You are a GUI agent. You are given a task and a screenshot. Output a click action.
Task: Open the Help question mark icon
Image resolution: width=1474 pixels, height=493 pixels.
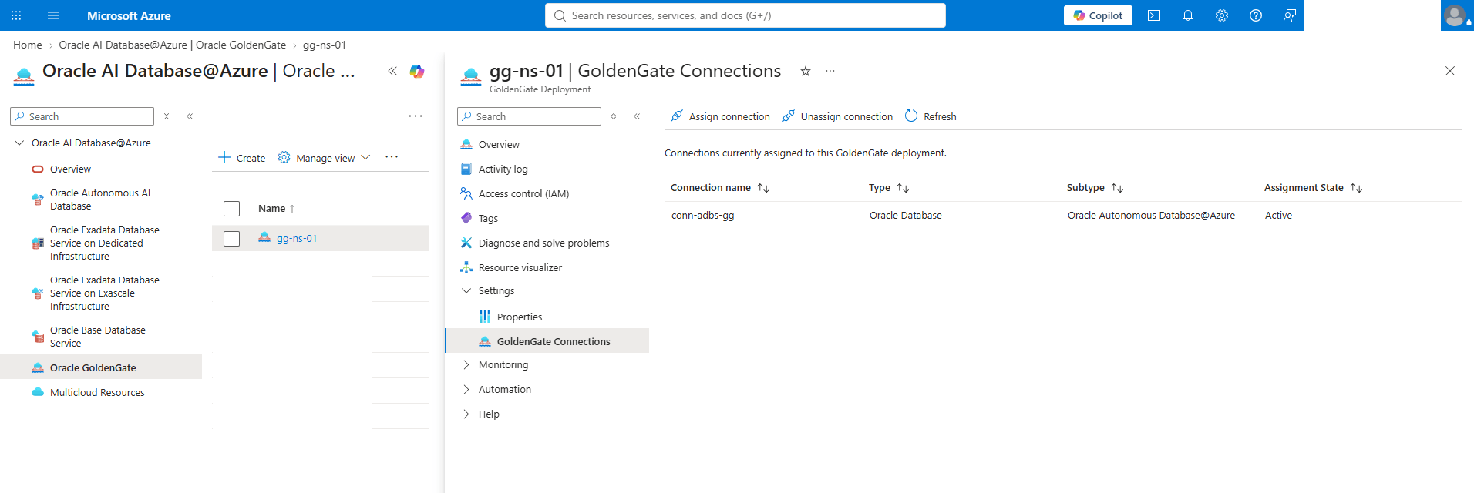coord(1256,15)
